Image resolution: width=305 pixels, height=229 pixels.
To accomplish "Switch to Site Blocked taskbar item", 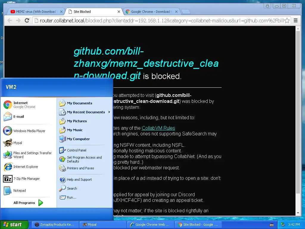I will click(x=198, y=225).
